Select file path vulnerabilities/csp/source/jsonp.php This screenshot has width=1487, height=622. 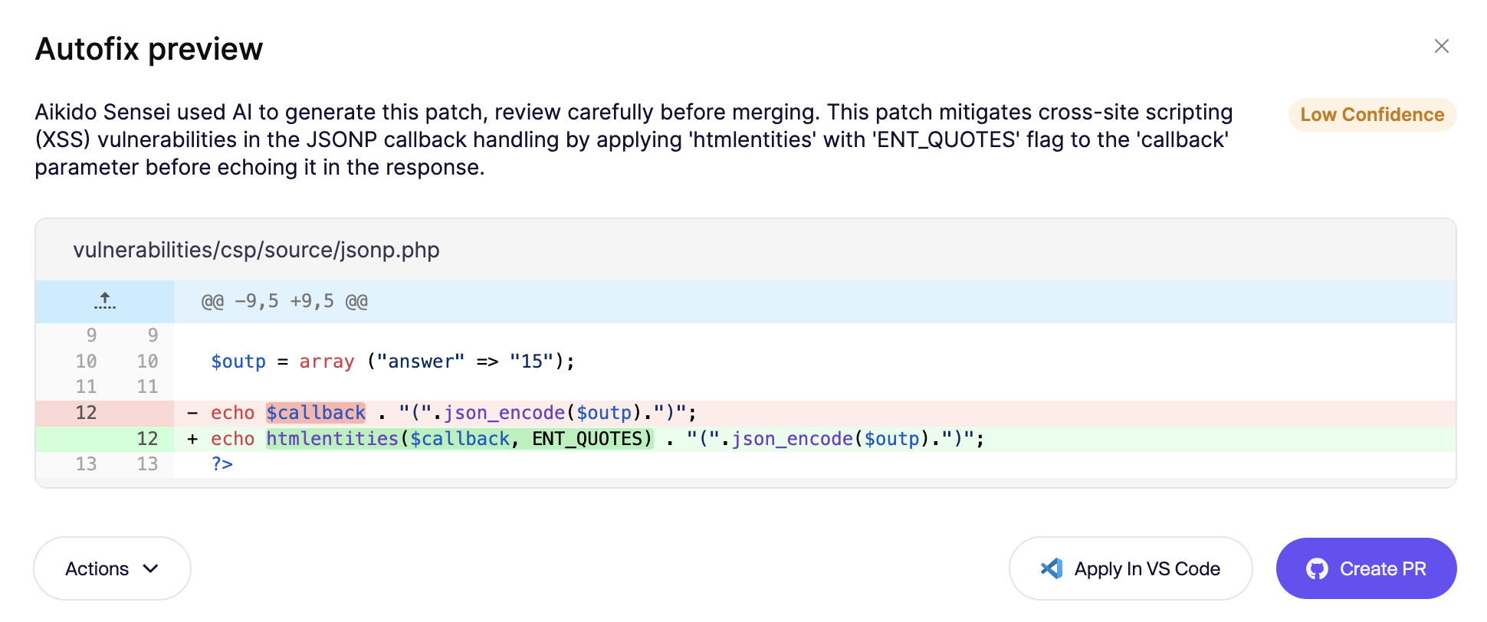coord(256,250)
